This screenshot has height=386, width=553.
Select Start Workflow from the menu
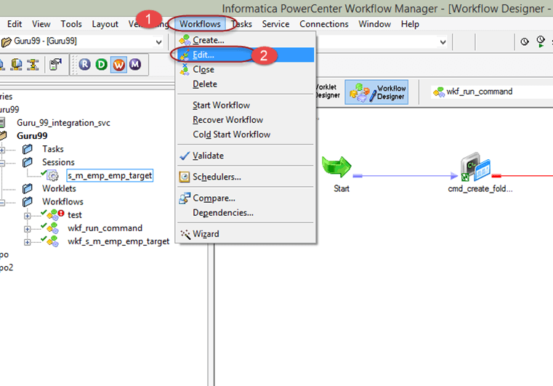221,105
